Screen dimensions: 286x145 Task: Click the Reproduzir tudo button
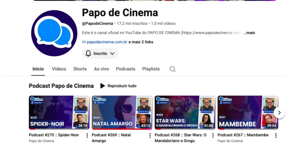click(x=118, y=86)
